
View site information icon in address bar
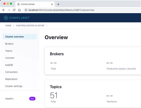tap(26, 10)
